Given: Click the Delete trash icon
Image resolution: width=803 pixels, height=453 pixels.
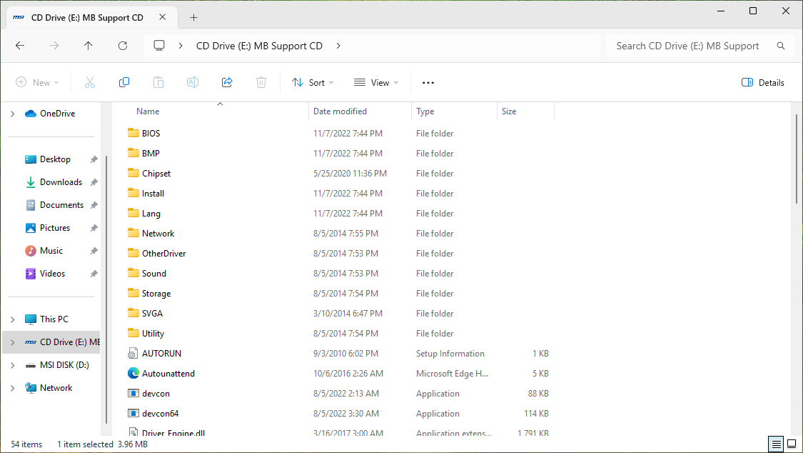Looking at the screenshot, I should [261, 82].
